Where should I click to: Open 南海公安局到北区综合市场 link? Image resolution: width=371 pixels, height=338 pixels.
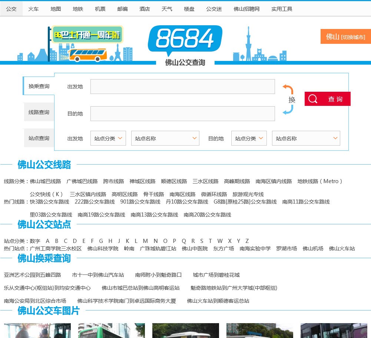click(x=35, y=301)
